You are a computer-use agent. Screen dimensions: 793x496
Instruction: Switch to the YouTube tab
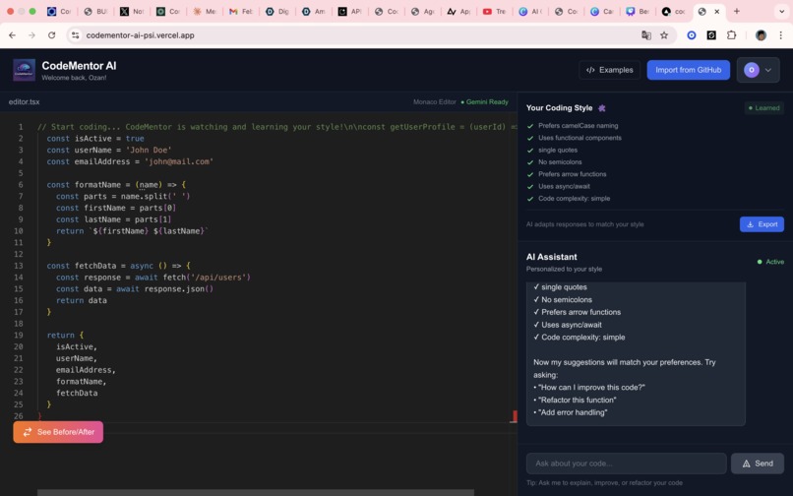point(494,11)
